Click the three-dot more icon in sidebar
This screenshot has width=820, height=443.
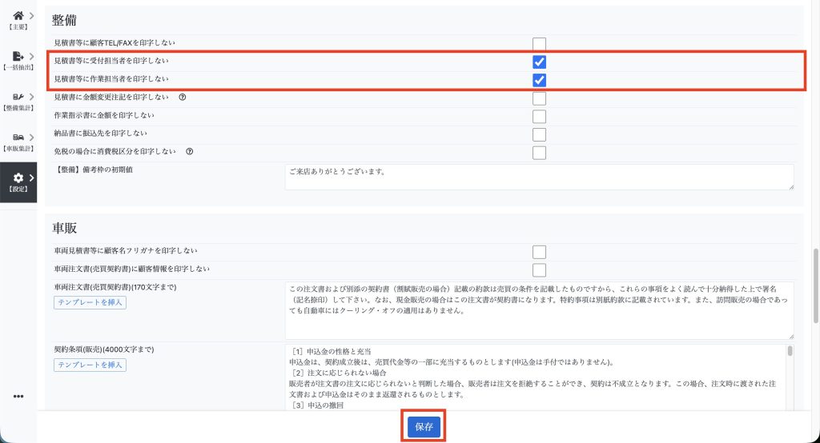tap(18, 397)
